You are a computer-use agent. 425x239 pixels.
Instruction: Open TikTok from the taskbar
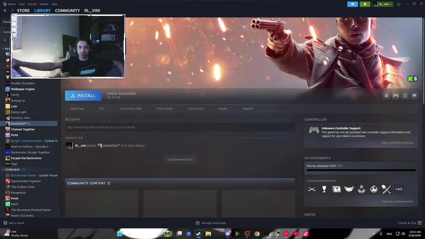(306, 234)
